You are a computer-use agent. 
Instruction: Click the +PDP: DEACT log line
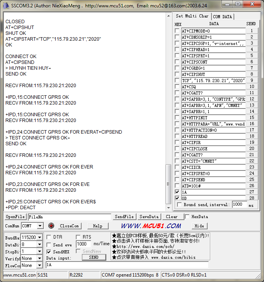click(20, 208)
